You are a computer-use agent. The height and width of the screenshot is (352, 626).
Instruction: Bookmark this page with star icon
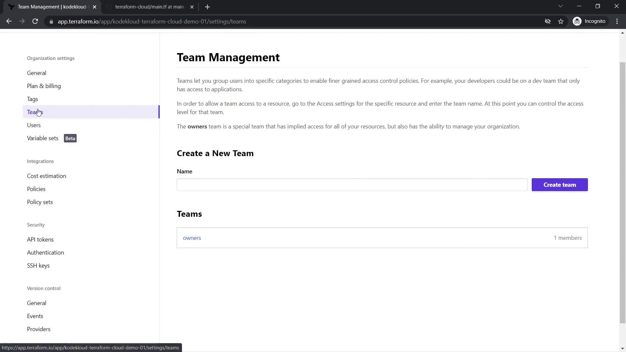pyautogui.click(x=561, y=22)
